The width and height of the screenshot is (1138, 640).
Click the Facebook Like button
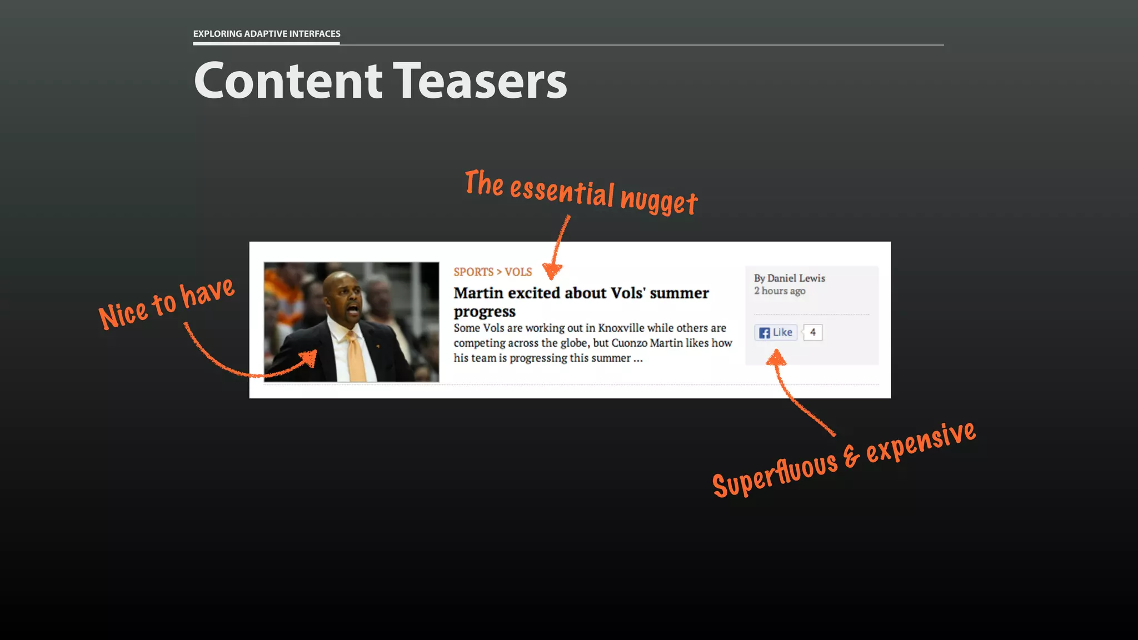(776, 332)
